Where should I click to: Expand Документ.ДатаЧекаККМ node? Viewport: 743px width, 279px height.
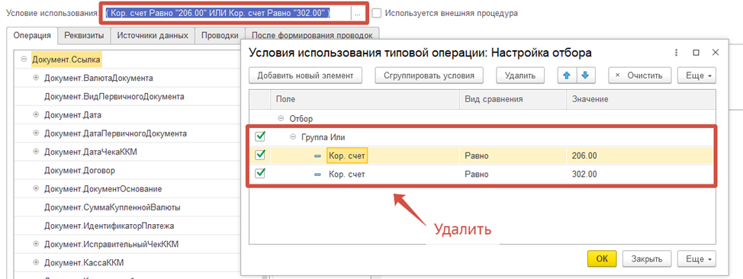coord(36,152)
